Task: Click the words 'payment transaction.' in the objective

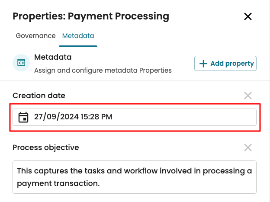Action: [58, 183]
